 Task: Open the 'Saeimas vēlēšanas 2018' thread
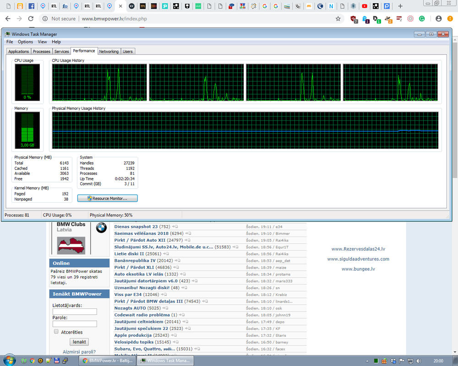click(x=142, y=233)
